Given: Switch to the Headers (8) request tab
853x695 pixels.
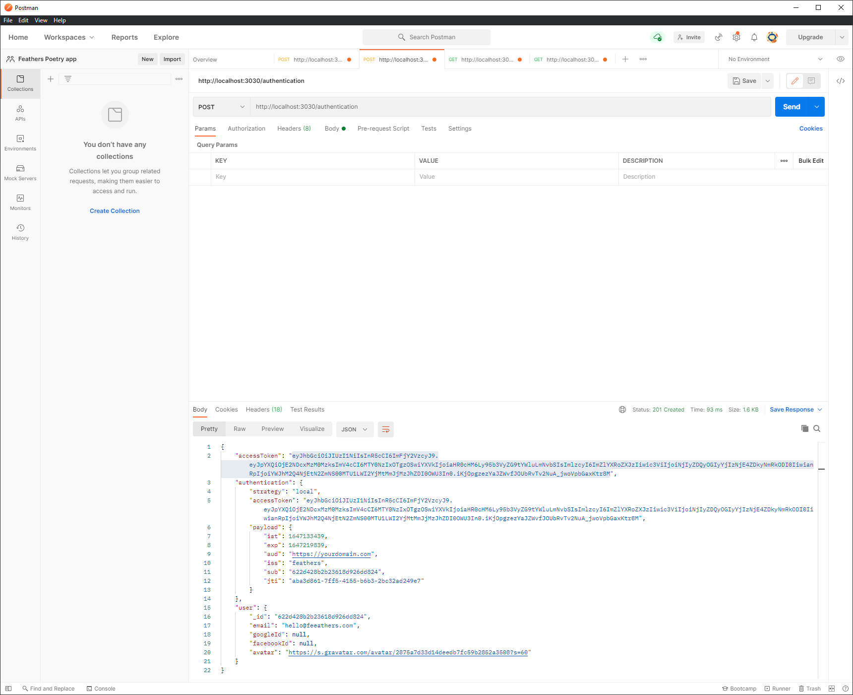Looking at the screenshot, I should (294, 129).
